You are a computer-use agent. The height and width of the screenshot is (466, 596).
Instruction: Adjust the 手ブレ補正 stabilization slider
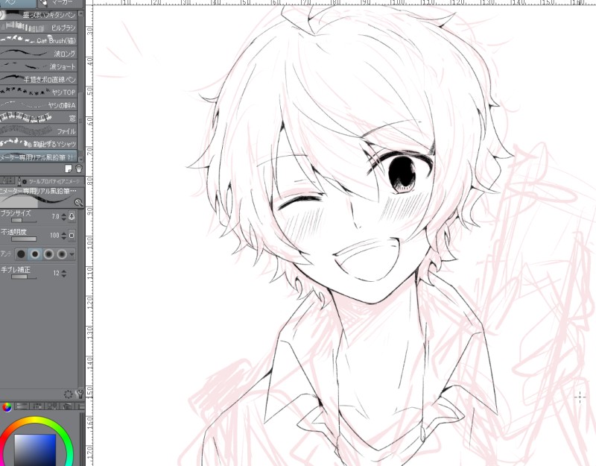pyautogui.click(x=24, y=277)
